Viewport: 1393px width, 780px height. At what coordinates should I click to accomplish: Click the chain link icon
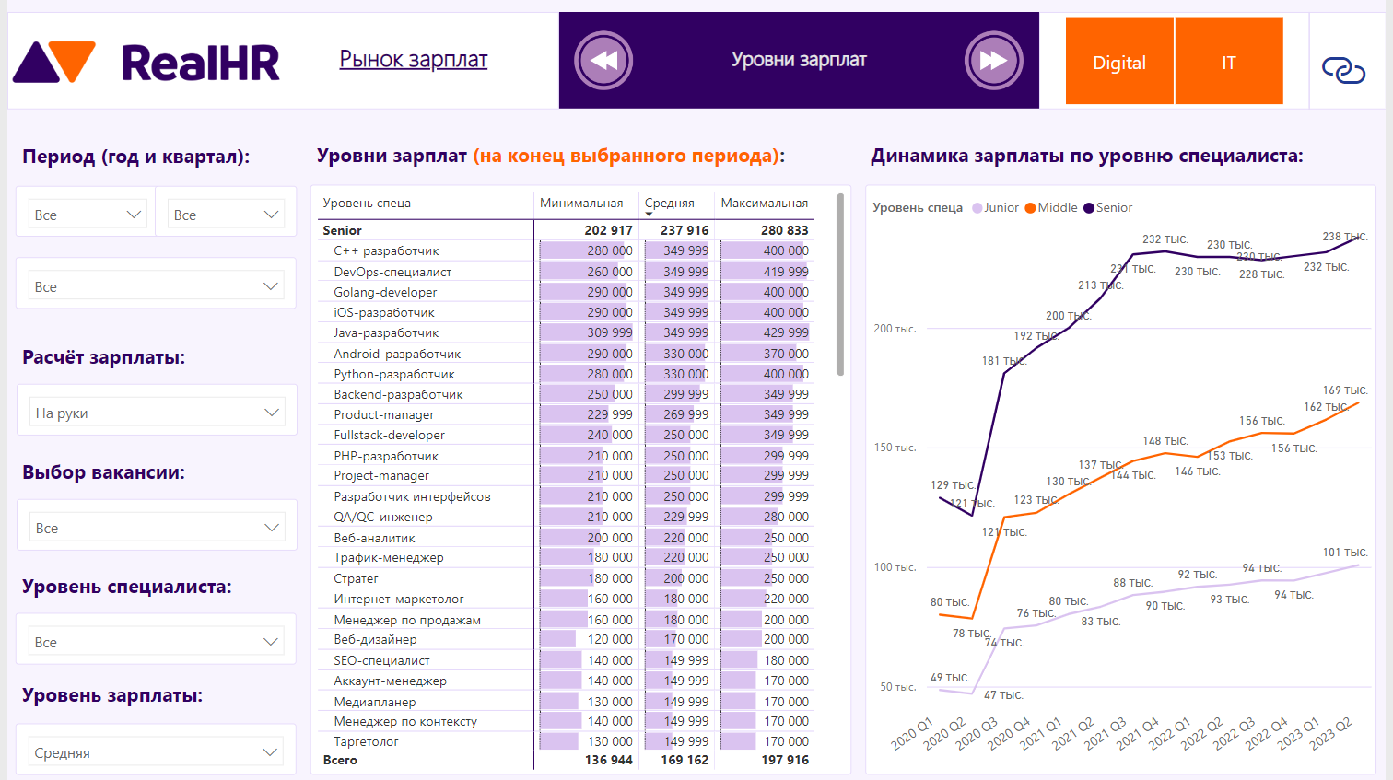pyautogui.click(x=1343, y=69)
